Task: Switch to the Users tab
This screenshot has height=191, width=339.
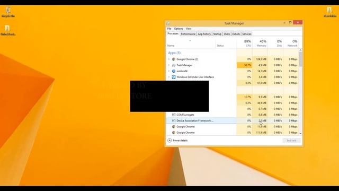Action: point(227,34)
